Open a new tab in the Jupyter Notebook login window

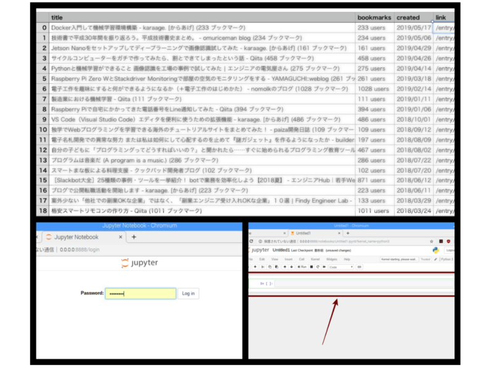[x=134, y=237]
